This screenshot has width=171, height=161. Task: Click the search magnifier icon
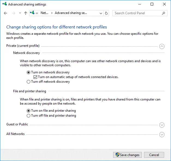click(x=163, y=13)
